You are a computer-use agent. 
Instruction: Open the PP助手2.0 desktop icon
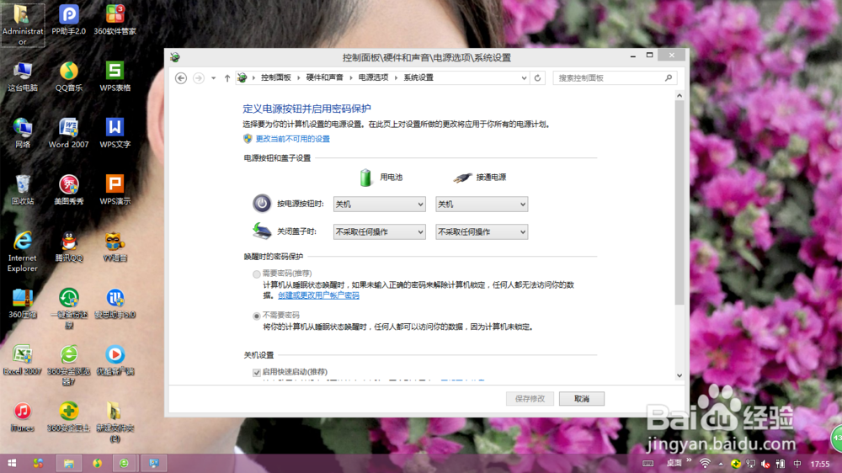coord(69,20)
